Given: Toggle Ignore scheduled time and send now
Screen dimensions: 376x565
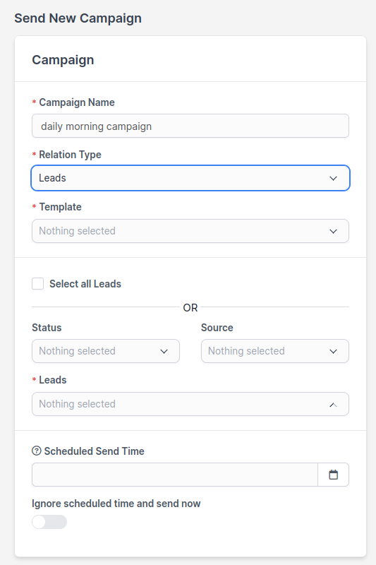Looking at the screenshot, I should (49, 522).
